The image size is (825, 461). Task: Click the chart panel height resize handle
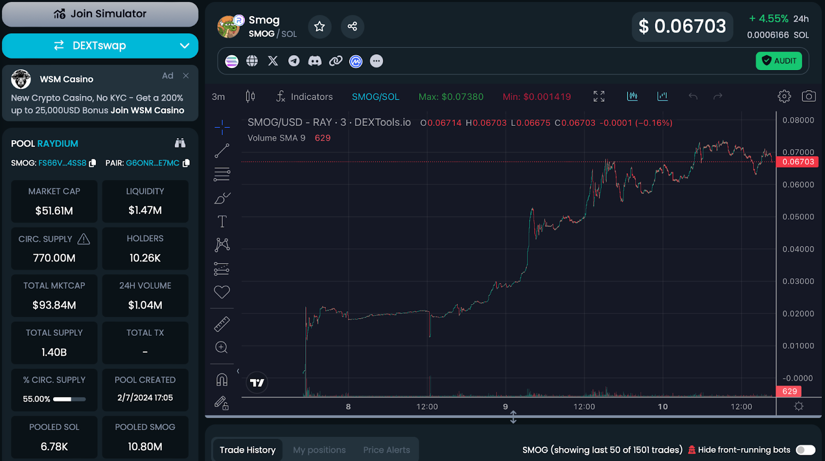coord(513,417)
